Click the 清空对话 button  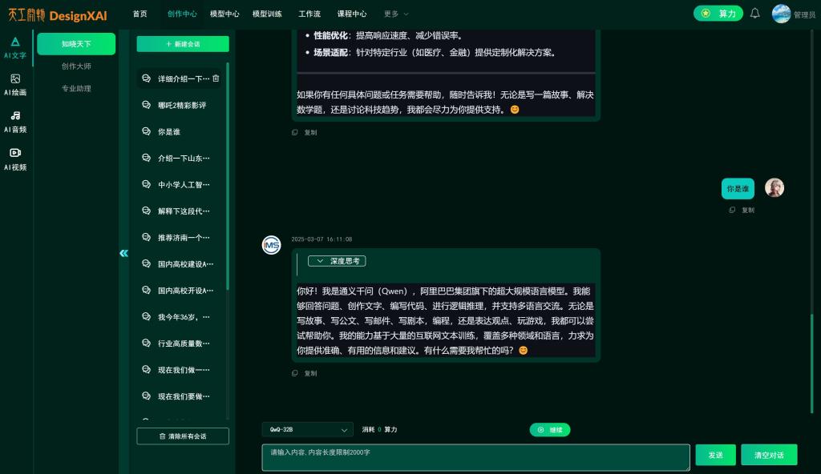click(768, 455)
